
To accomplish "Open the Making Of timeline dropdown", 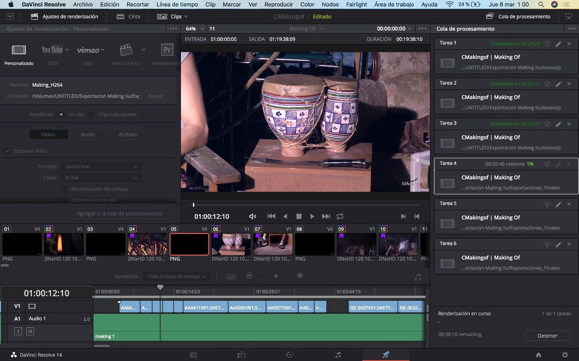I will pyautogui.click(x=306, y=29).
